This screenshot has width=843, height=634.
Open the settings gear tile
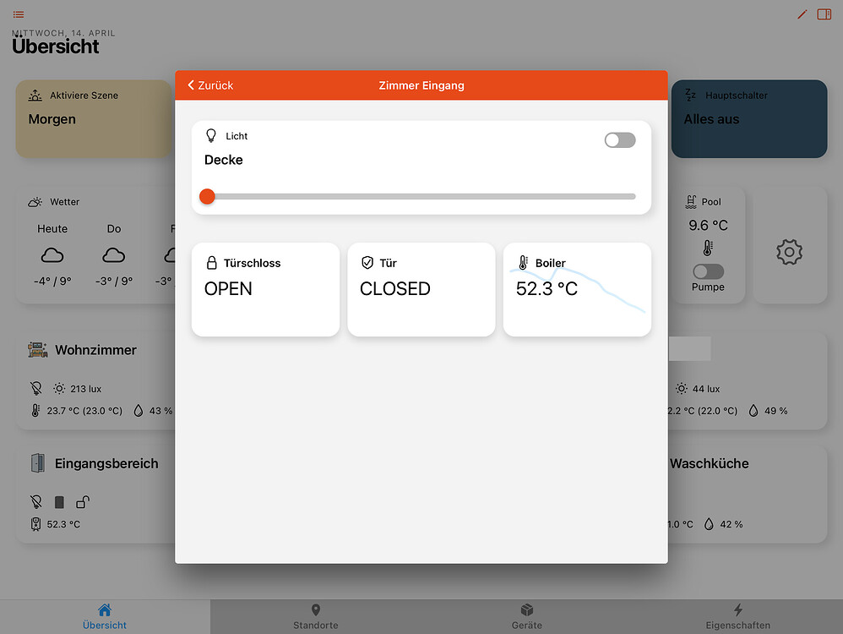pos(789,251)
